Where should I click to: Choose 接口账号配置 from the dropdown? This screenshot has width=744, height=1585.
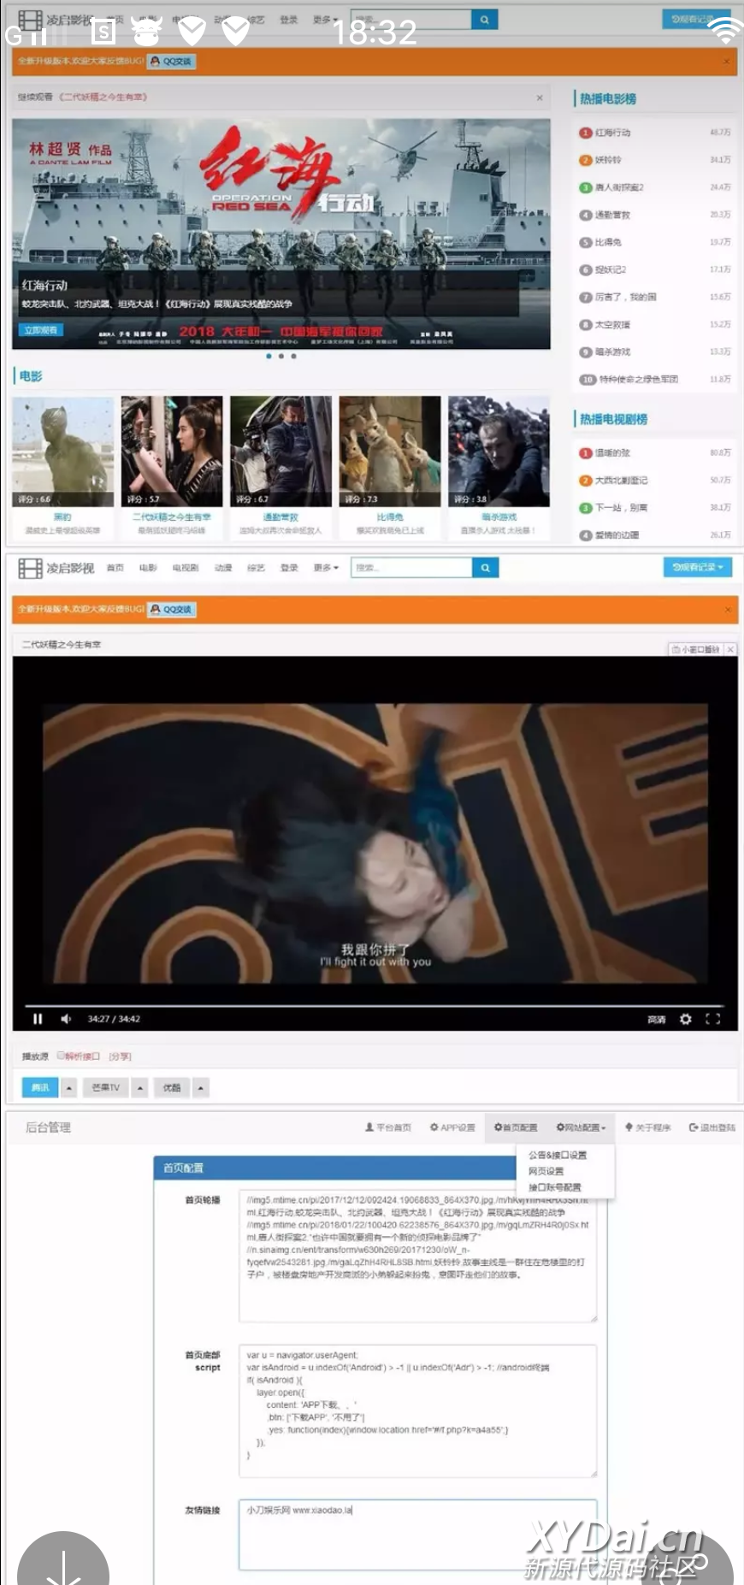pos(554,1187)
